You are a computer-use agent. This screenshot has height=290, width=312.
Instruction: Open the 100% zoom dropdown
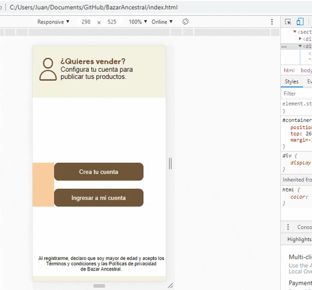138,22
